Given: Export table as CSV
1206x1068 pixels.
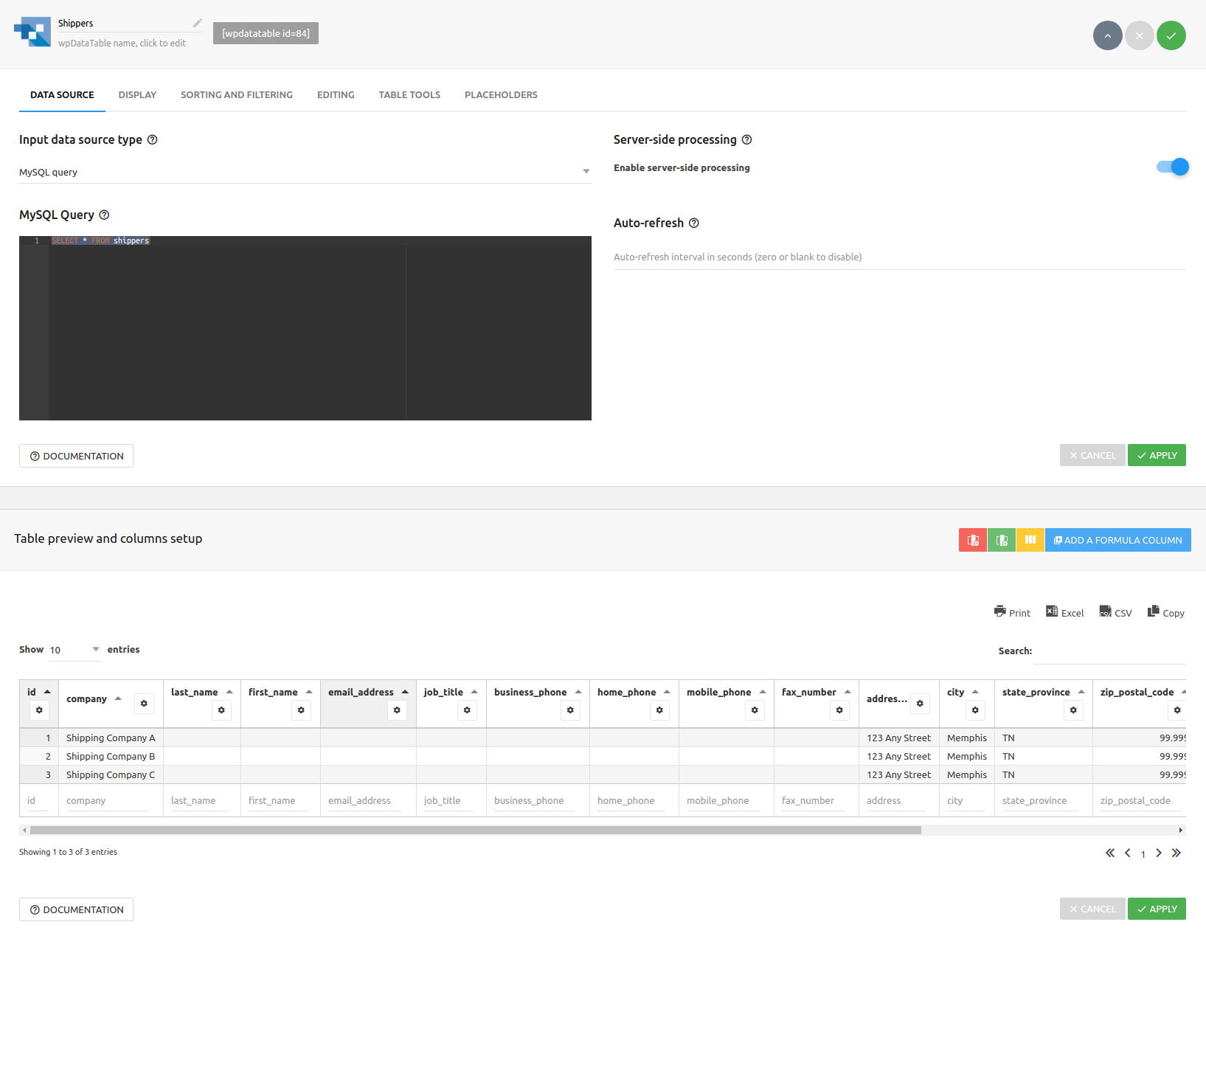Looking at the screenshot, I should tap(1115, 612).
